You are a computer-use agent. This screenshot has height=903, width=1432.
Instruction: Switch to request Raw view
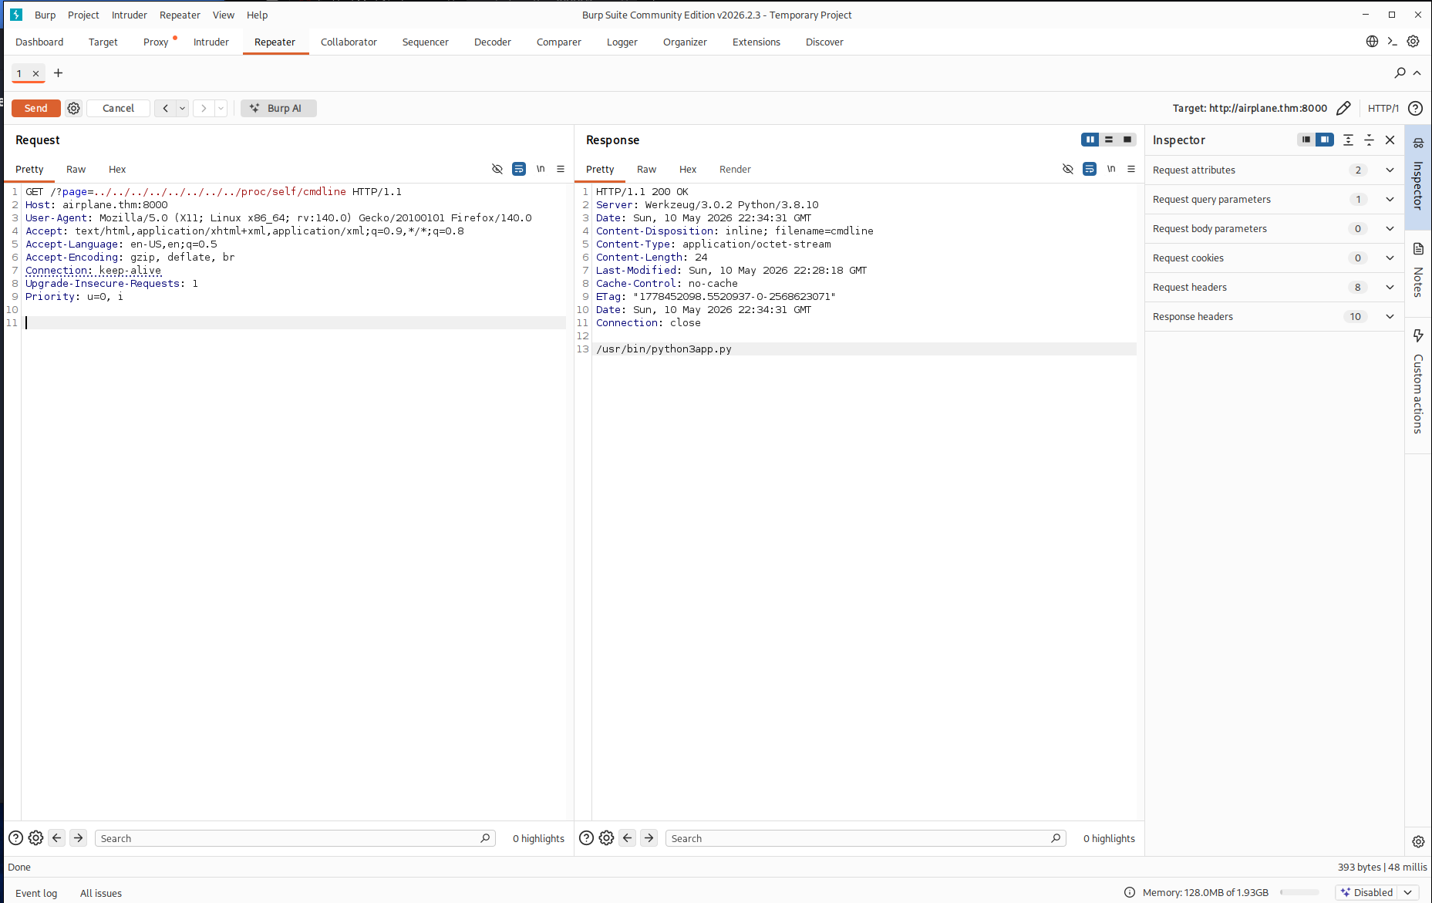point(76,169)
